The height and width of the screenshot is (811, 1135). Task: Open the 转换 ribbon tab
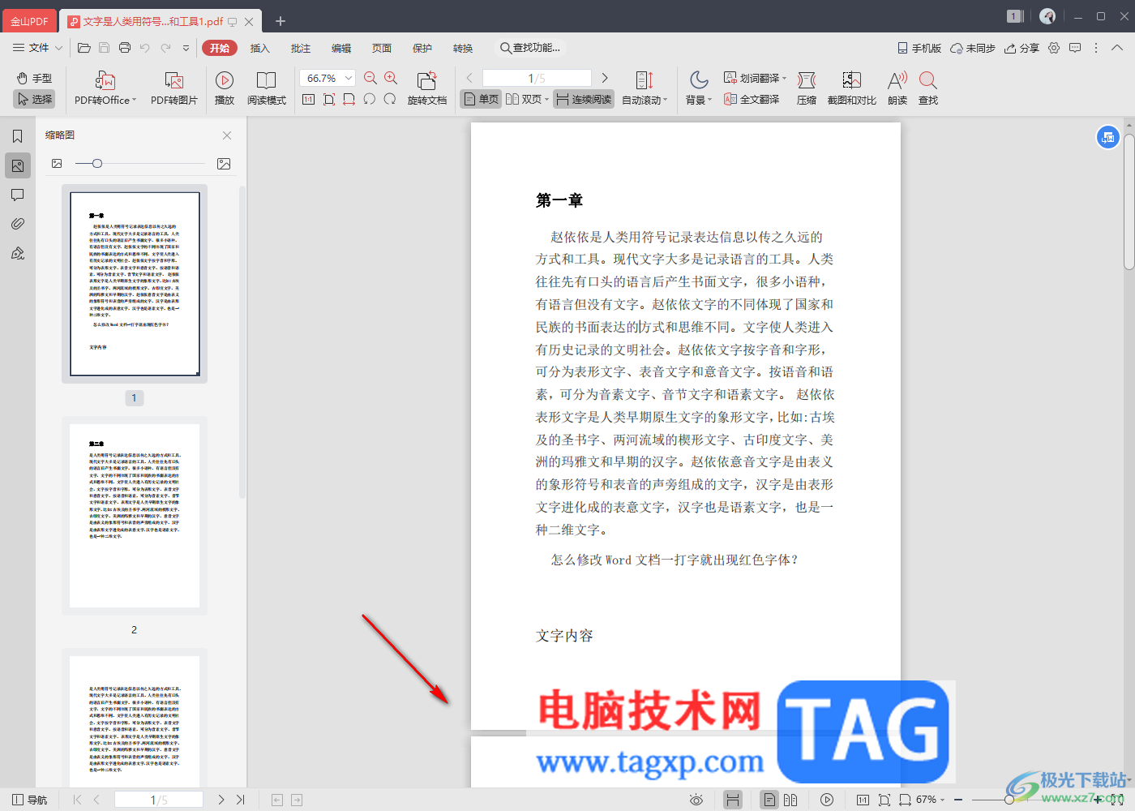click(x=463, y=48)
